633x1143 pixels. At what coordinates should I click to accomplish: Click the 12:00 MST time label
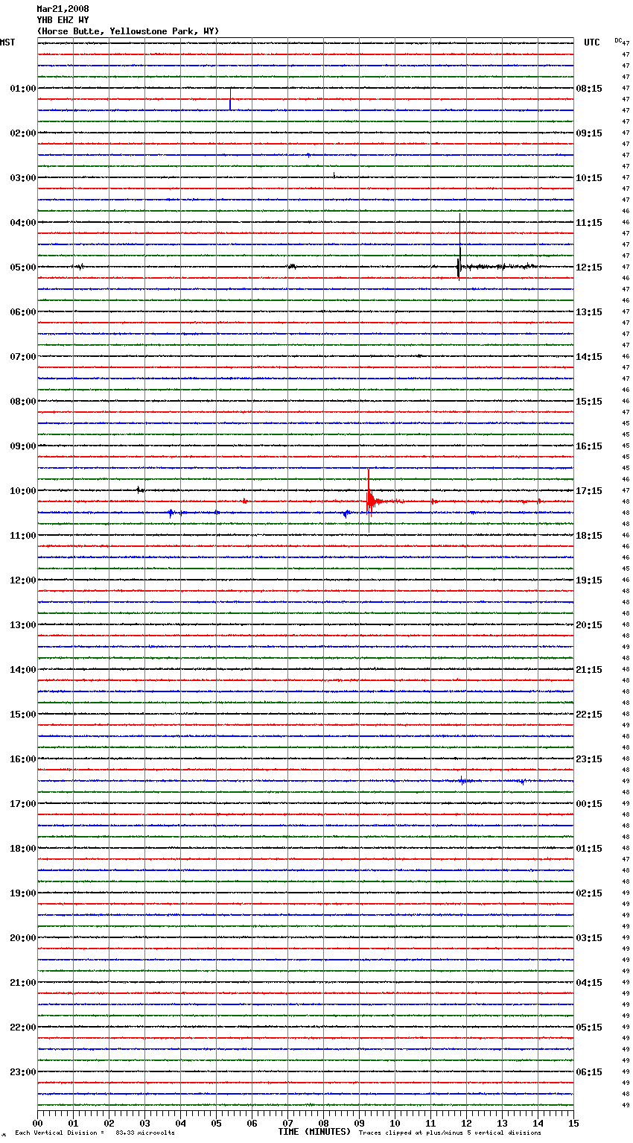[23, 580]
